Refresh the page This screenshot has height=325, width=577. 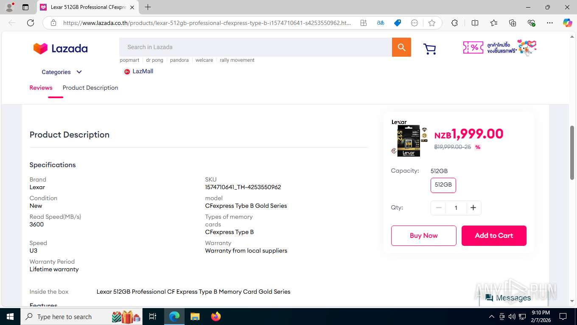tap(31, 23)
